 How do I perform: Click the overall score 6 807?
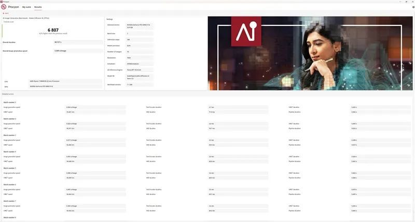tap(53, 30)
